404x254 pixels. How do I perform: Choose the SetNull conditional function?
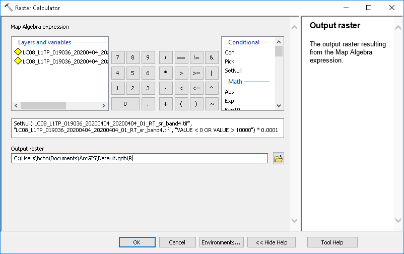[233, 71]
